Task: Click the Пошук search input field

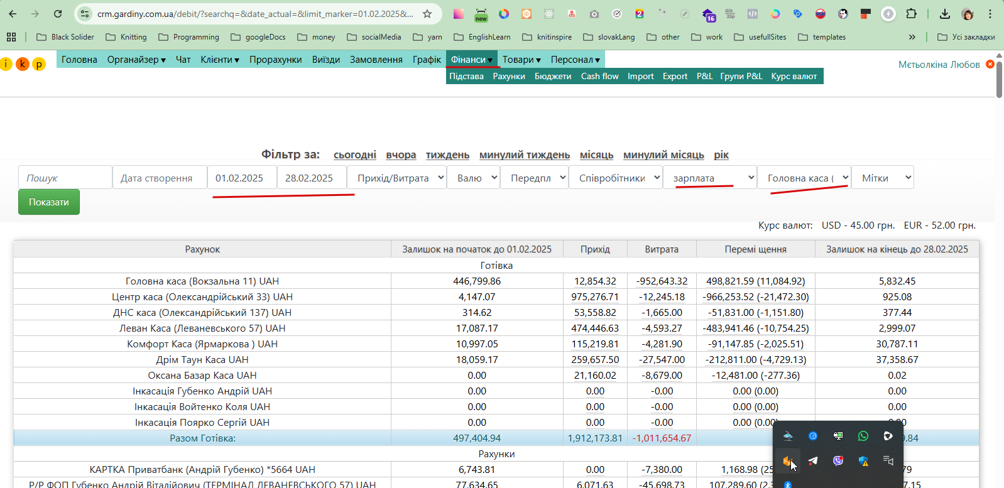Action: click(x=65, y=178)
